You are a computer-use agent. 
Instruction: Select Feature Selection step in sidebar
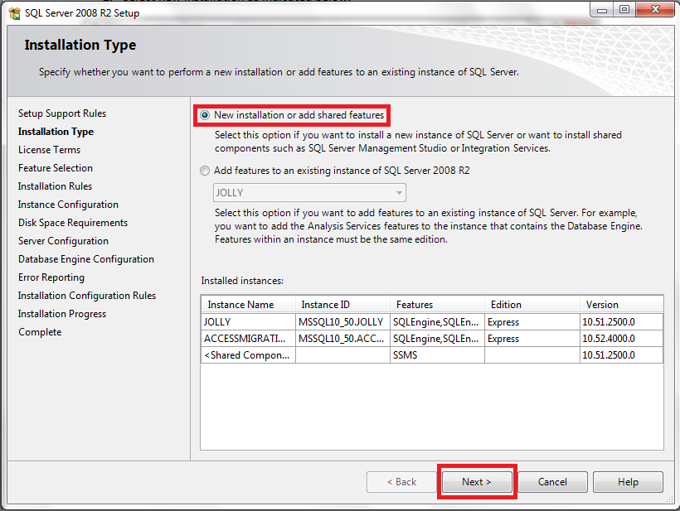[x=56, y=168]
